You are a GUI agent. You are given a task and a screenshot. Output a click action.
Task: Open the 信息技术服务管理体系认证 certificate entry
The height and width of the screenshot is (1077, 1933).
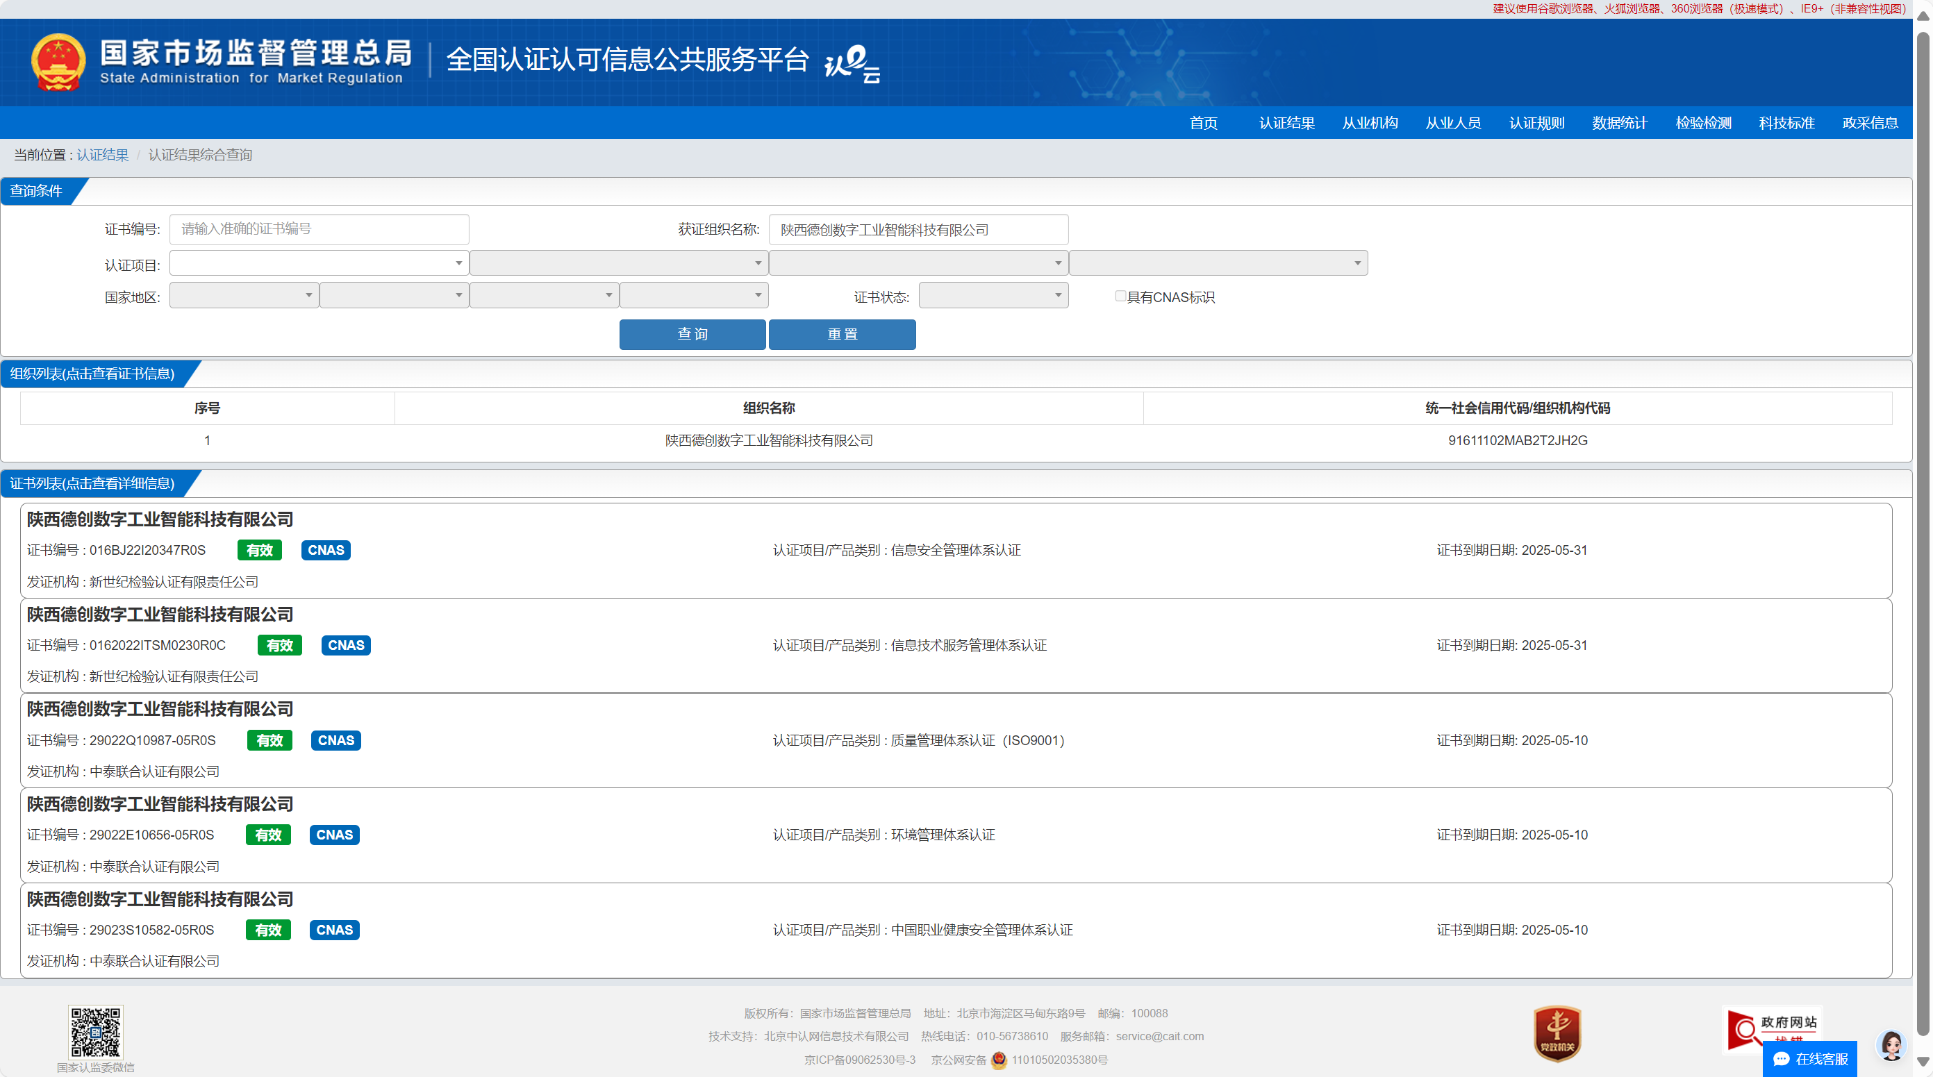click(956, 646)
